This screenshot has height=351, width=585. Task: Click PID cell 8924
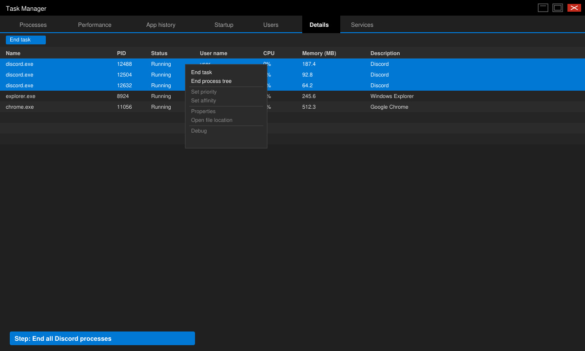[123, 96]
